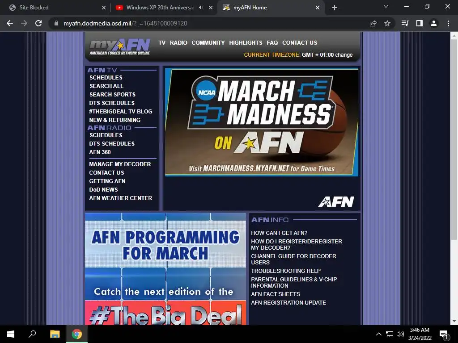Screen dimensions: 458x343
Task: Open SCHEDULES under AFN RADIO
Action: (106, 135)
